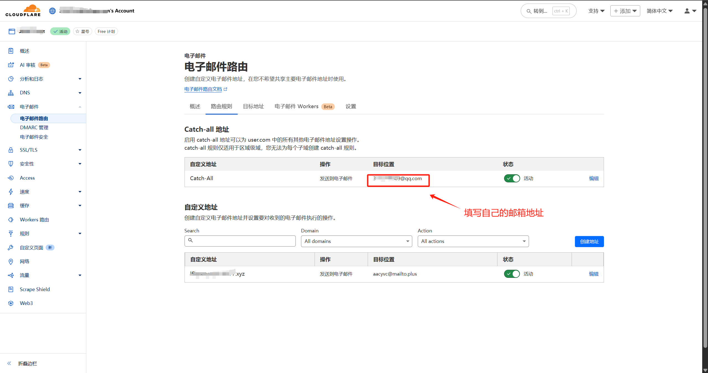Disable the Catch-All rule toggle

[x=512, y=178]
